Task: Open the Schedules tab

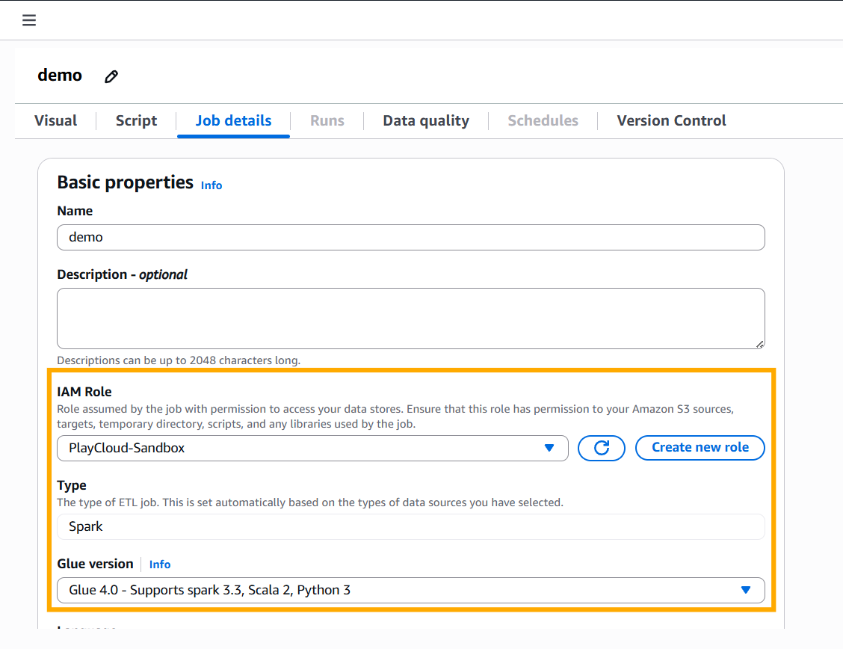Action: 543,120
